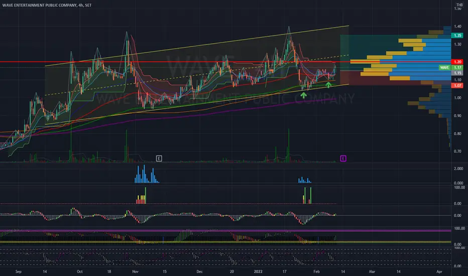Select the red 1.07 stop price label
This screenshot has width=468, height=276.
pos(457,86)
